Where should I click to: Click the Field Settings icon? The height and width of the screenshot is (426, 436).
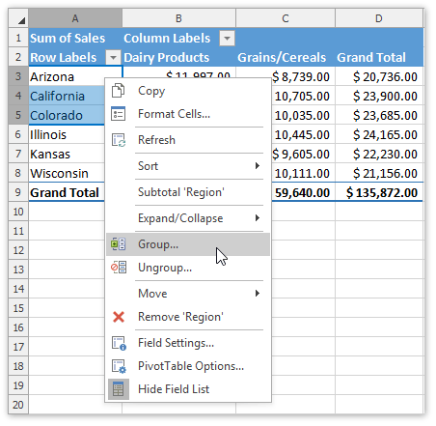pos(119,343)
